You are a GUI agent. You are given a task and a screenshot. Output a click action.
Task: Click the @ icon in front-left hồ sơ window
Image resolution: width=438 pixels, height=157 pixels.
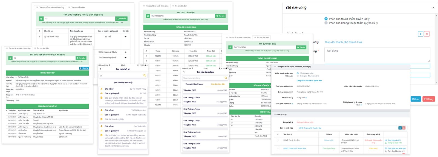tap(10, 58)
